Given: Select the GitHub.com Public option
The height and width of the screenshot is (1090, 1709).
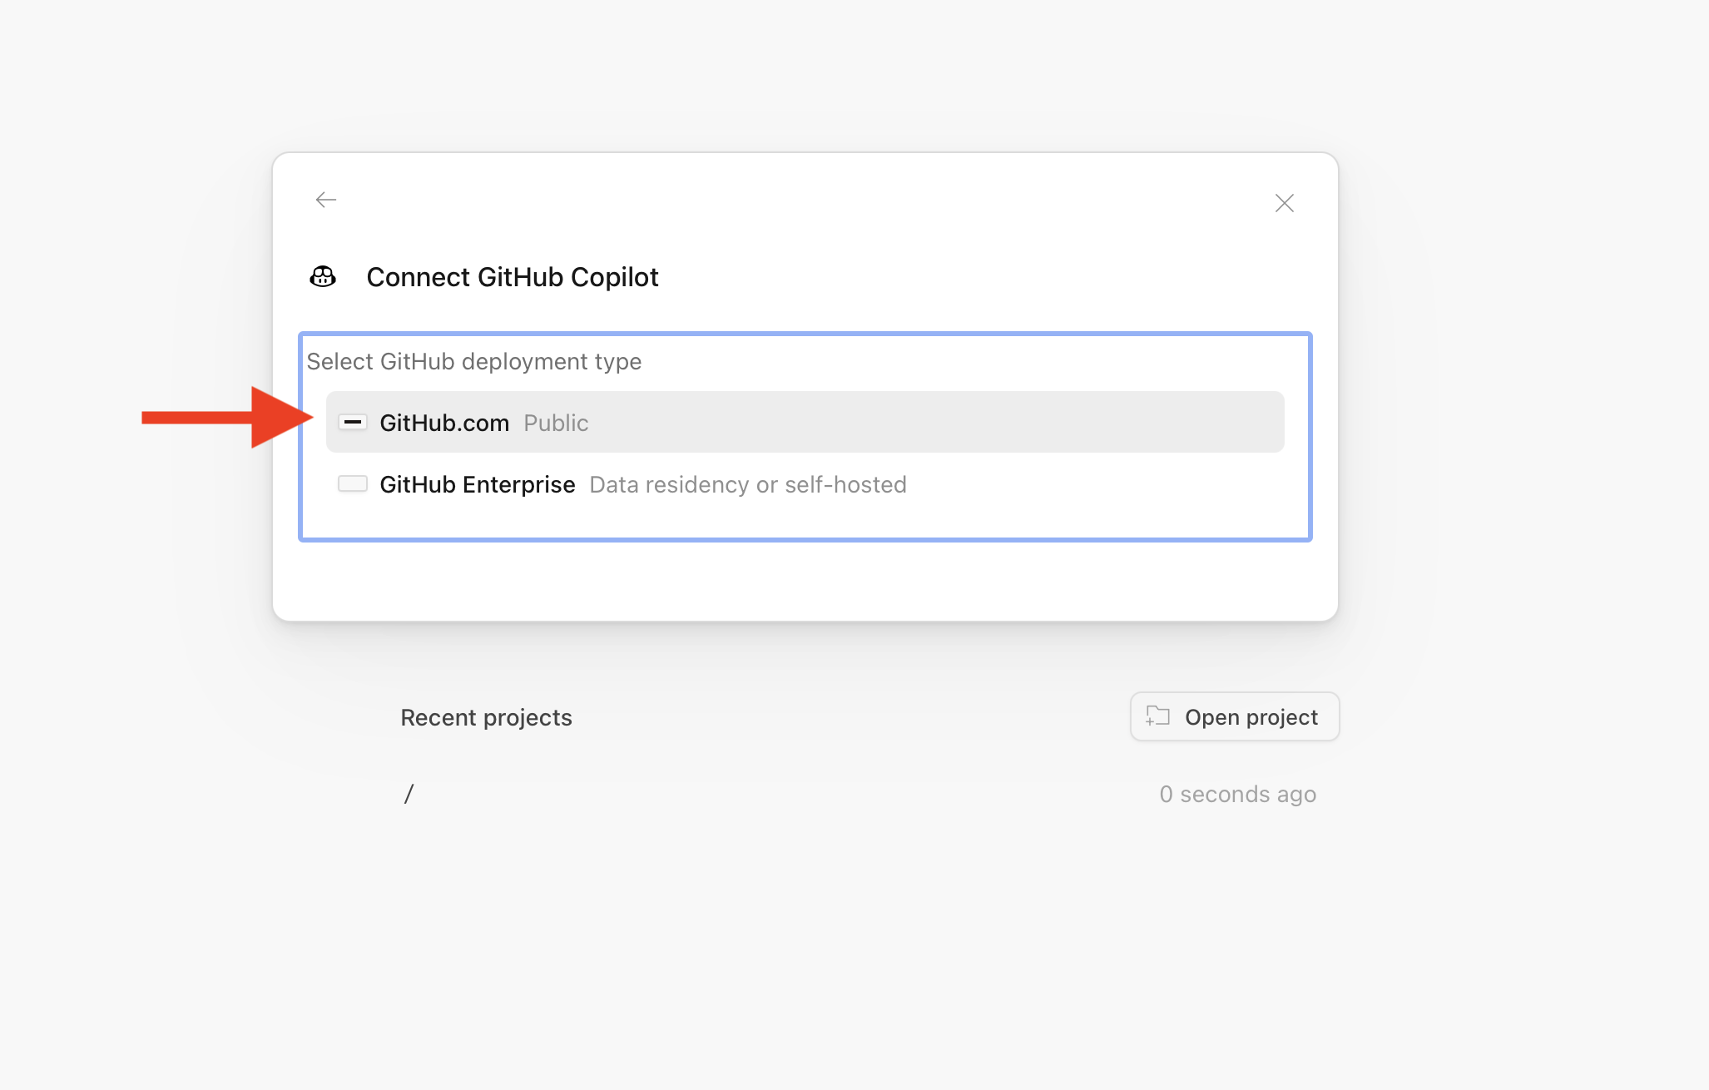Looking at the screenshot, I should coord(805,422).
